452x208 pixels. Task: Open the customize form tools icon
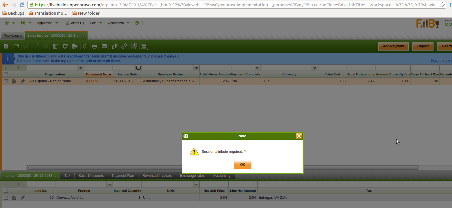pyautogui.click(x=134, y=46)
